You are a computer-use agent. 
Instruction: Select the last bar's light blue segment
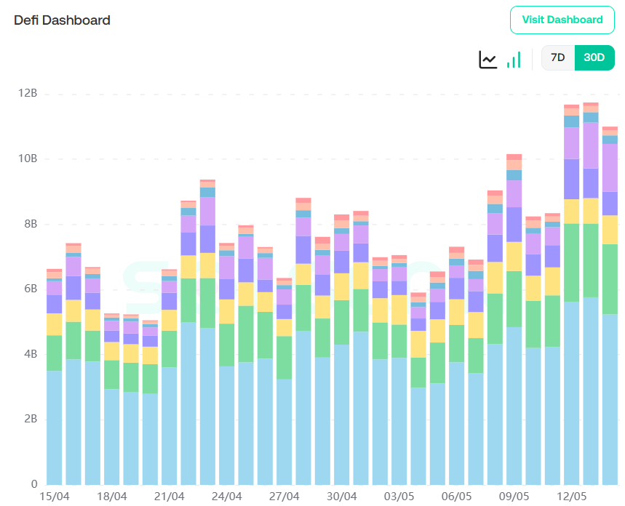coord(610,399)
